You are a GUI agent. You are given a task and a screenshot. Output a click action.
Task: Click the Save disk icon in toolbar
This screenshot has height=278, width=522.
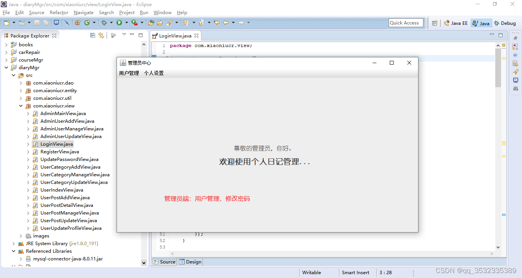(37, 23)
